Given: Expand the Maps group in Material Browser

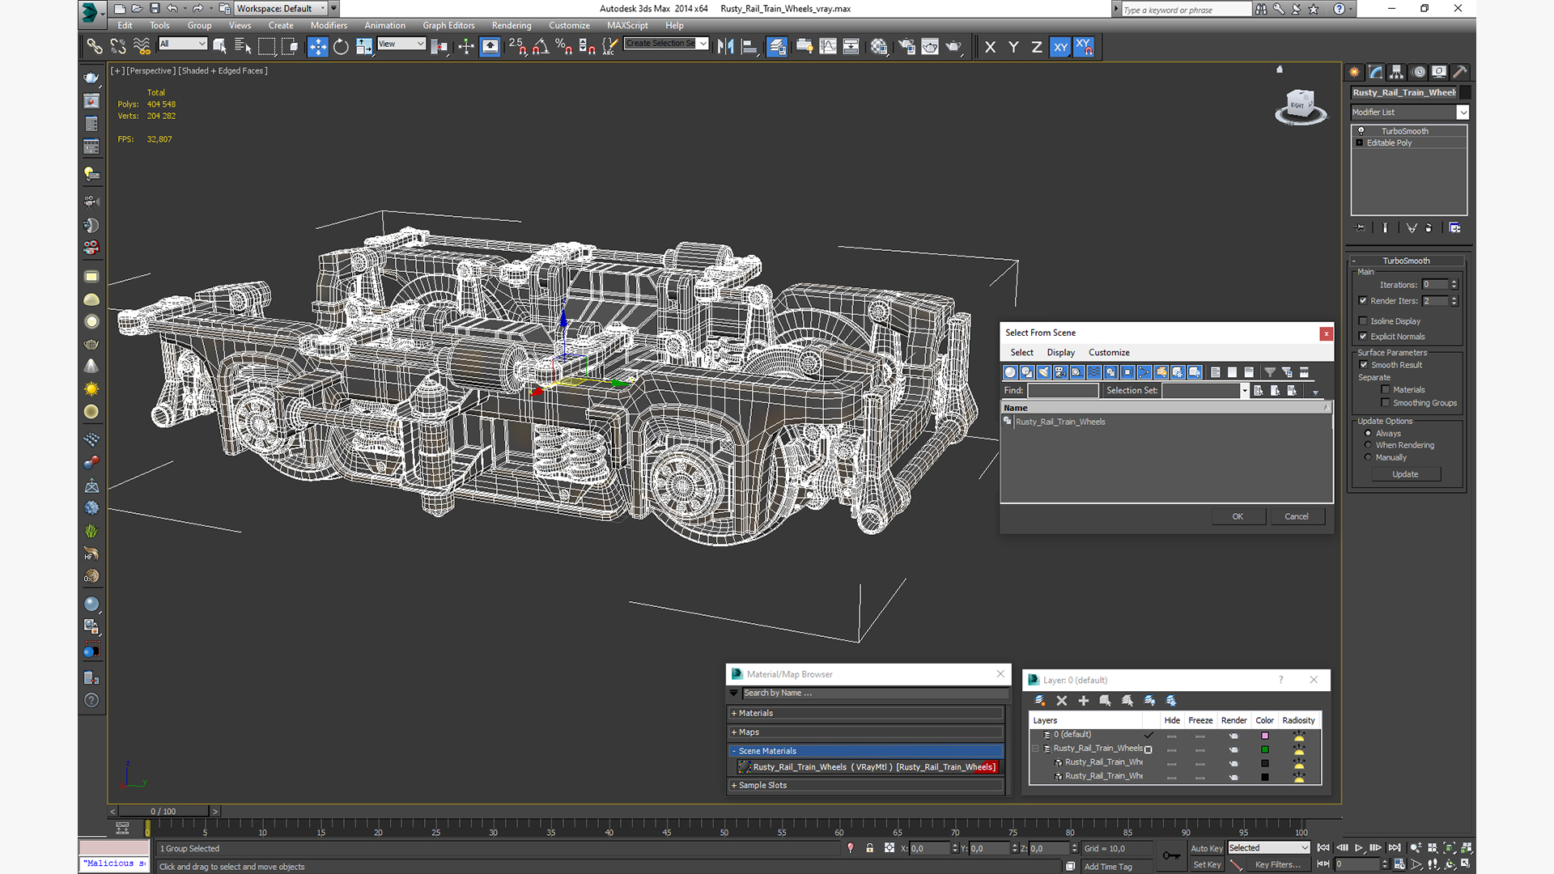Looking at the screenshot, I should point(866,732).
